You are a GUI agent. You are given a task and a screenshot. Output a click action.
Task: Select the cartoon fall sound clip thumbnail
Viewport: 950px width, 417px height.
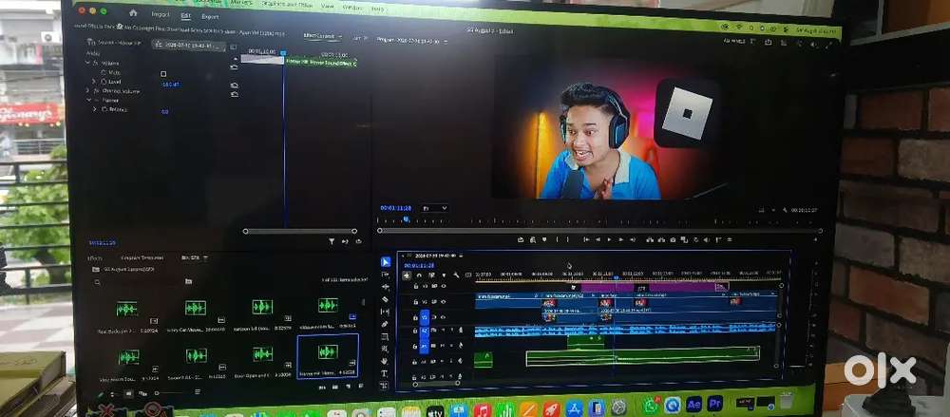point(262,307)
